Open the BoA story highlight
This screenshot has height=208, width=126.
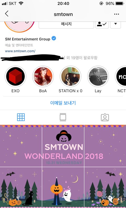pyautogui.click(x=43, y=77)
